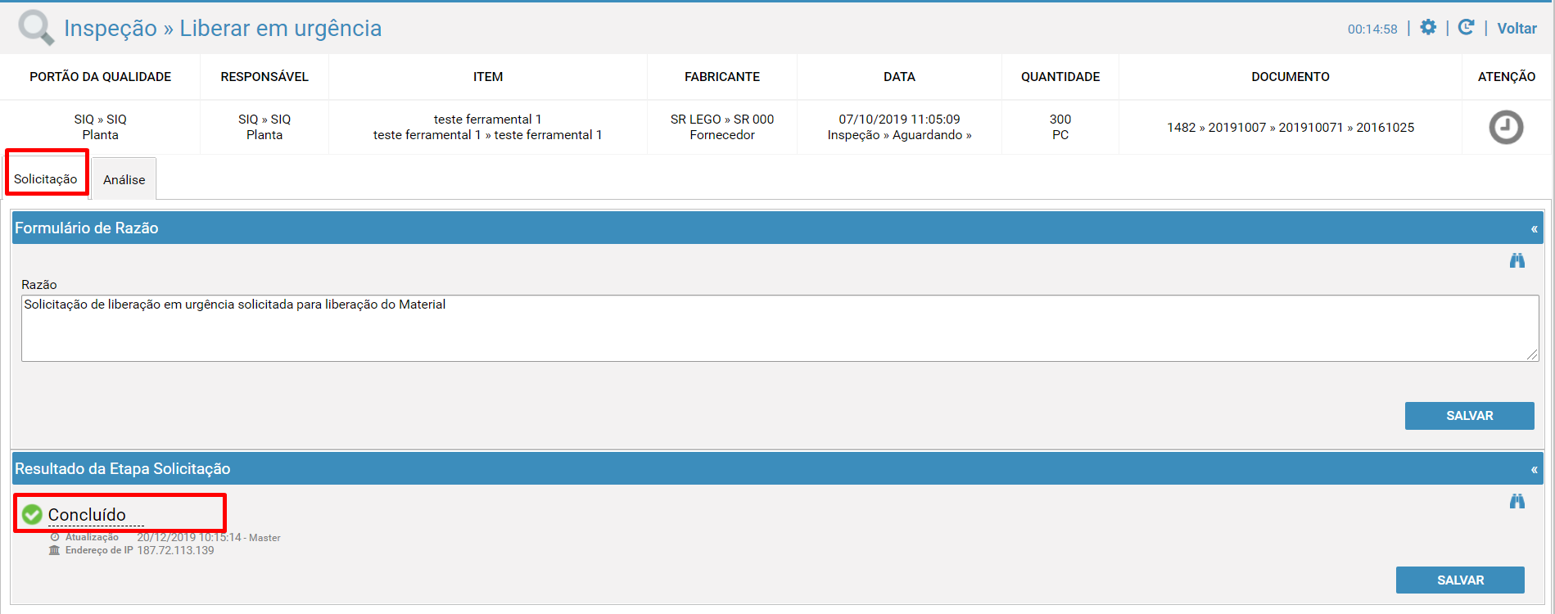Click the quantity value '300 PC'

pyautogui.click(x=1060, y=127)
